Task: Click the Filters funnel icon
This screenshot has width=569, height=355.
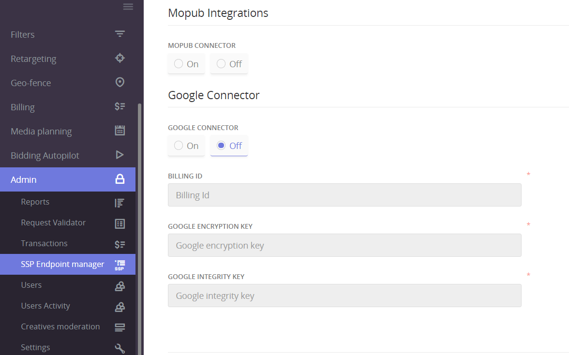Action: [120, 34]
